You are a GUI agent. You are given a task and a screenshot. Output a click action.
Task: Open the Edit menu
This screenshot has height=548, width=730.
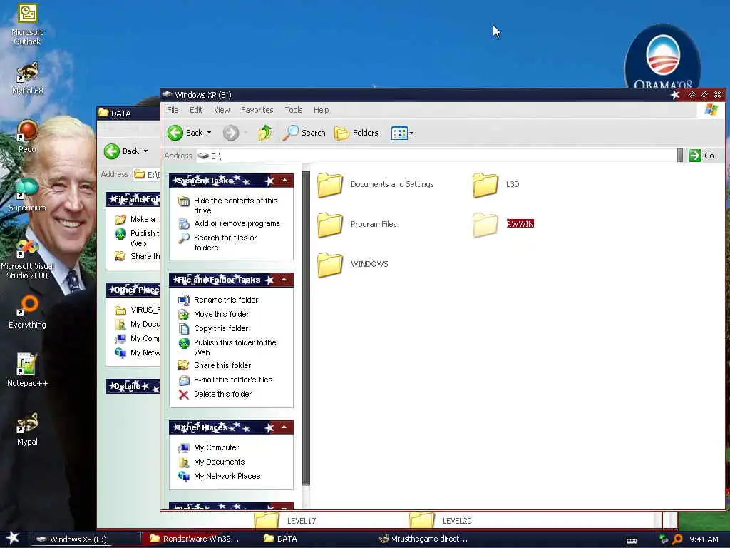click(196, 110)
